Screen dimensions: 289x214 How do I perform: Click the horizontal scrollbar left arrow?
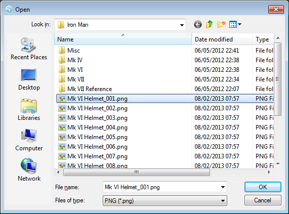(x=58, y=173)
